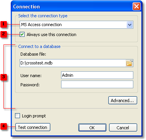This screenshot has height=140, width=146.
Task: Click red callout marker number 2
Action: 3,34
